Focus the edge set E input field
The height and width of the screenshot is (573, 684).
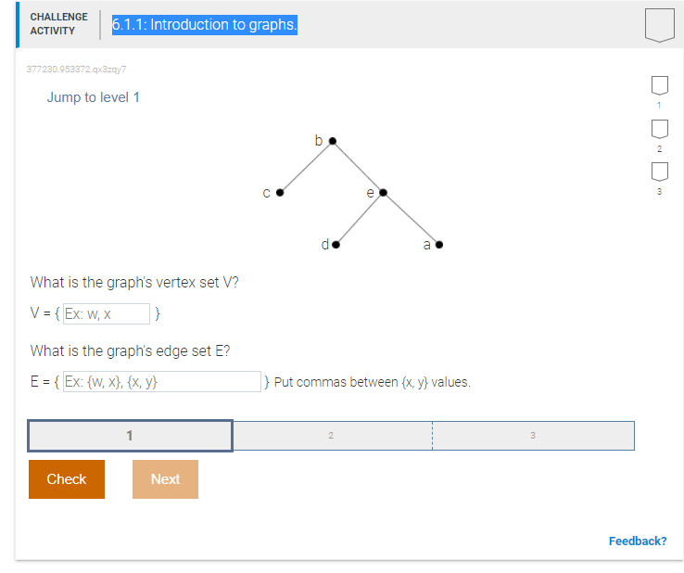click(162, 381)
